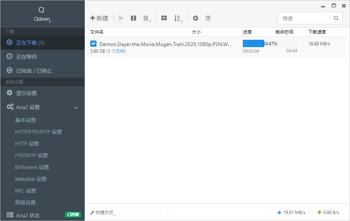Click the Demon.Slayer file name
Screen dimensions: 350x221
(165, 44)
